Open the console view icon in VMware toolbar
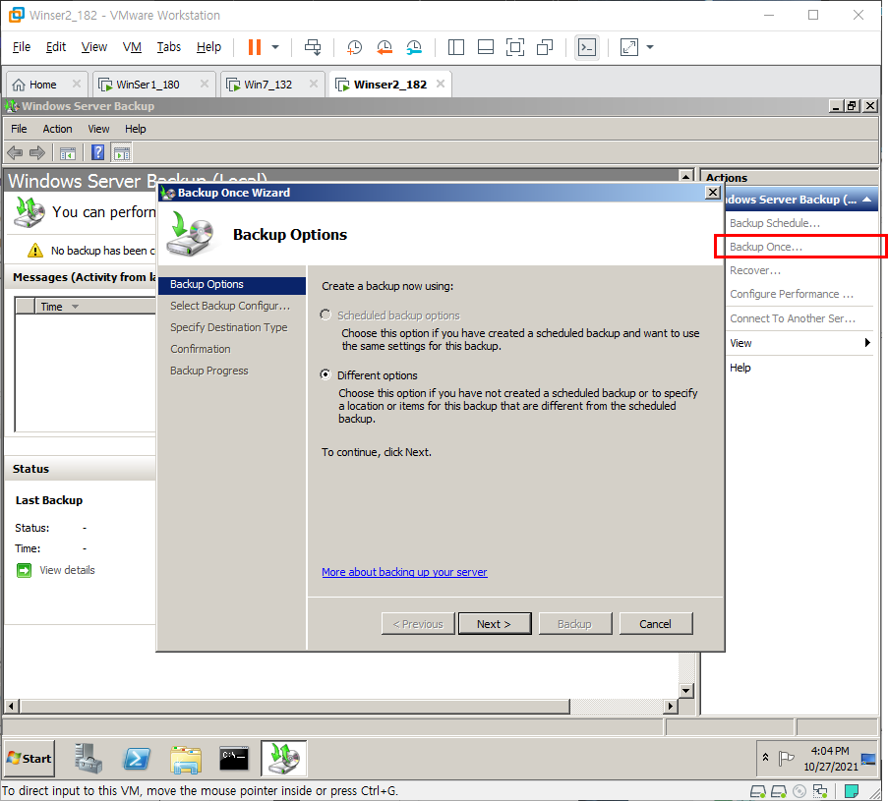Screen dimensions: 888x801 tap(587, 47)
